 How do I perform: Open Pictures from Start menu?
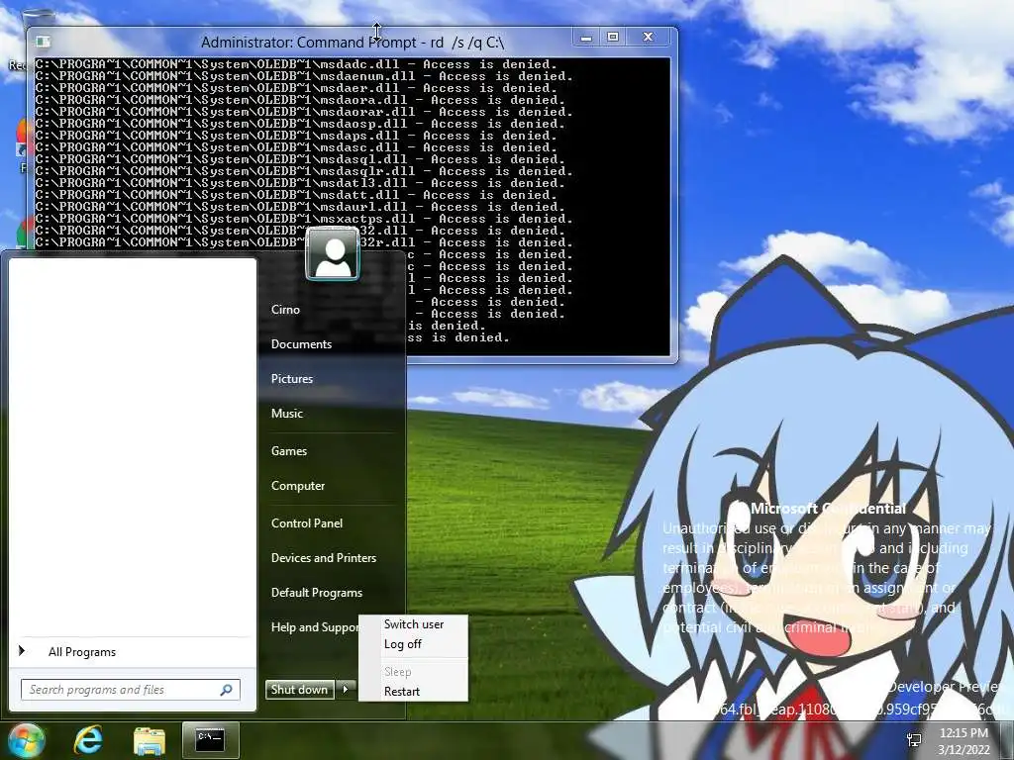pyautogui.click(x=292, y=379)
